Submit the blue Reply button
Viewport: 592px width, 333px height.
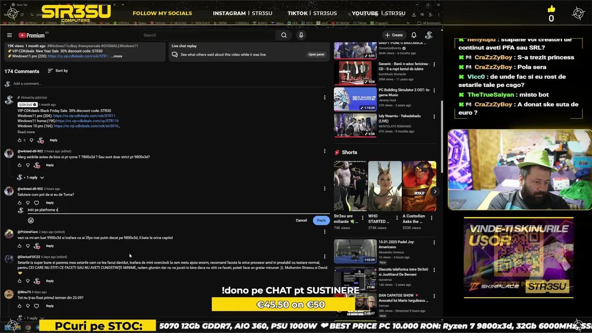[321, 220]
